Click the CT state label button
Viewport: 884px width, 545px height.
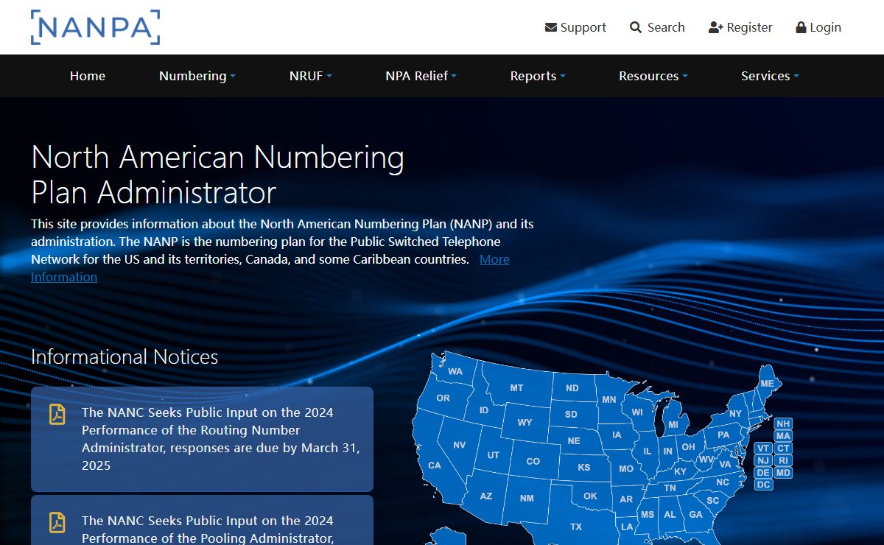click(x=783, y=449)
